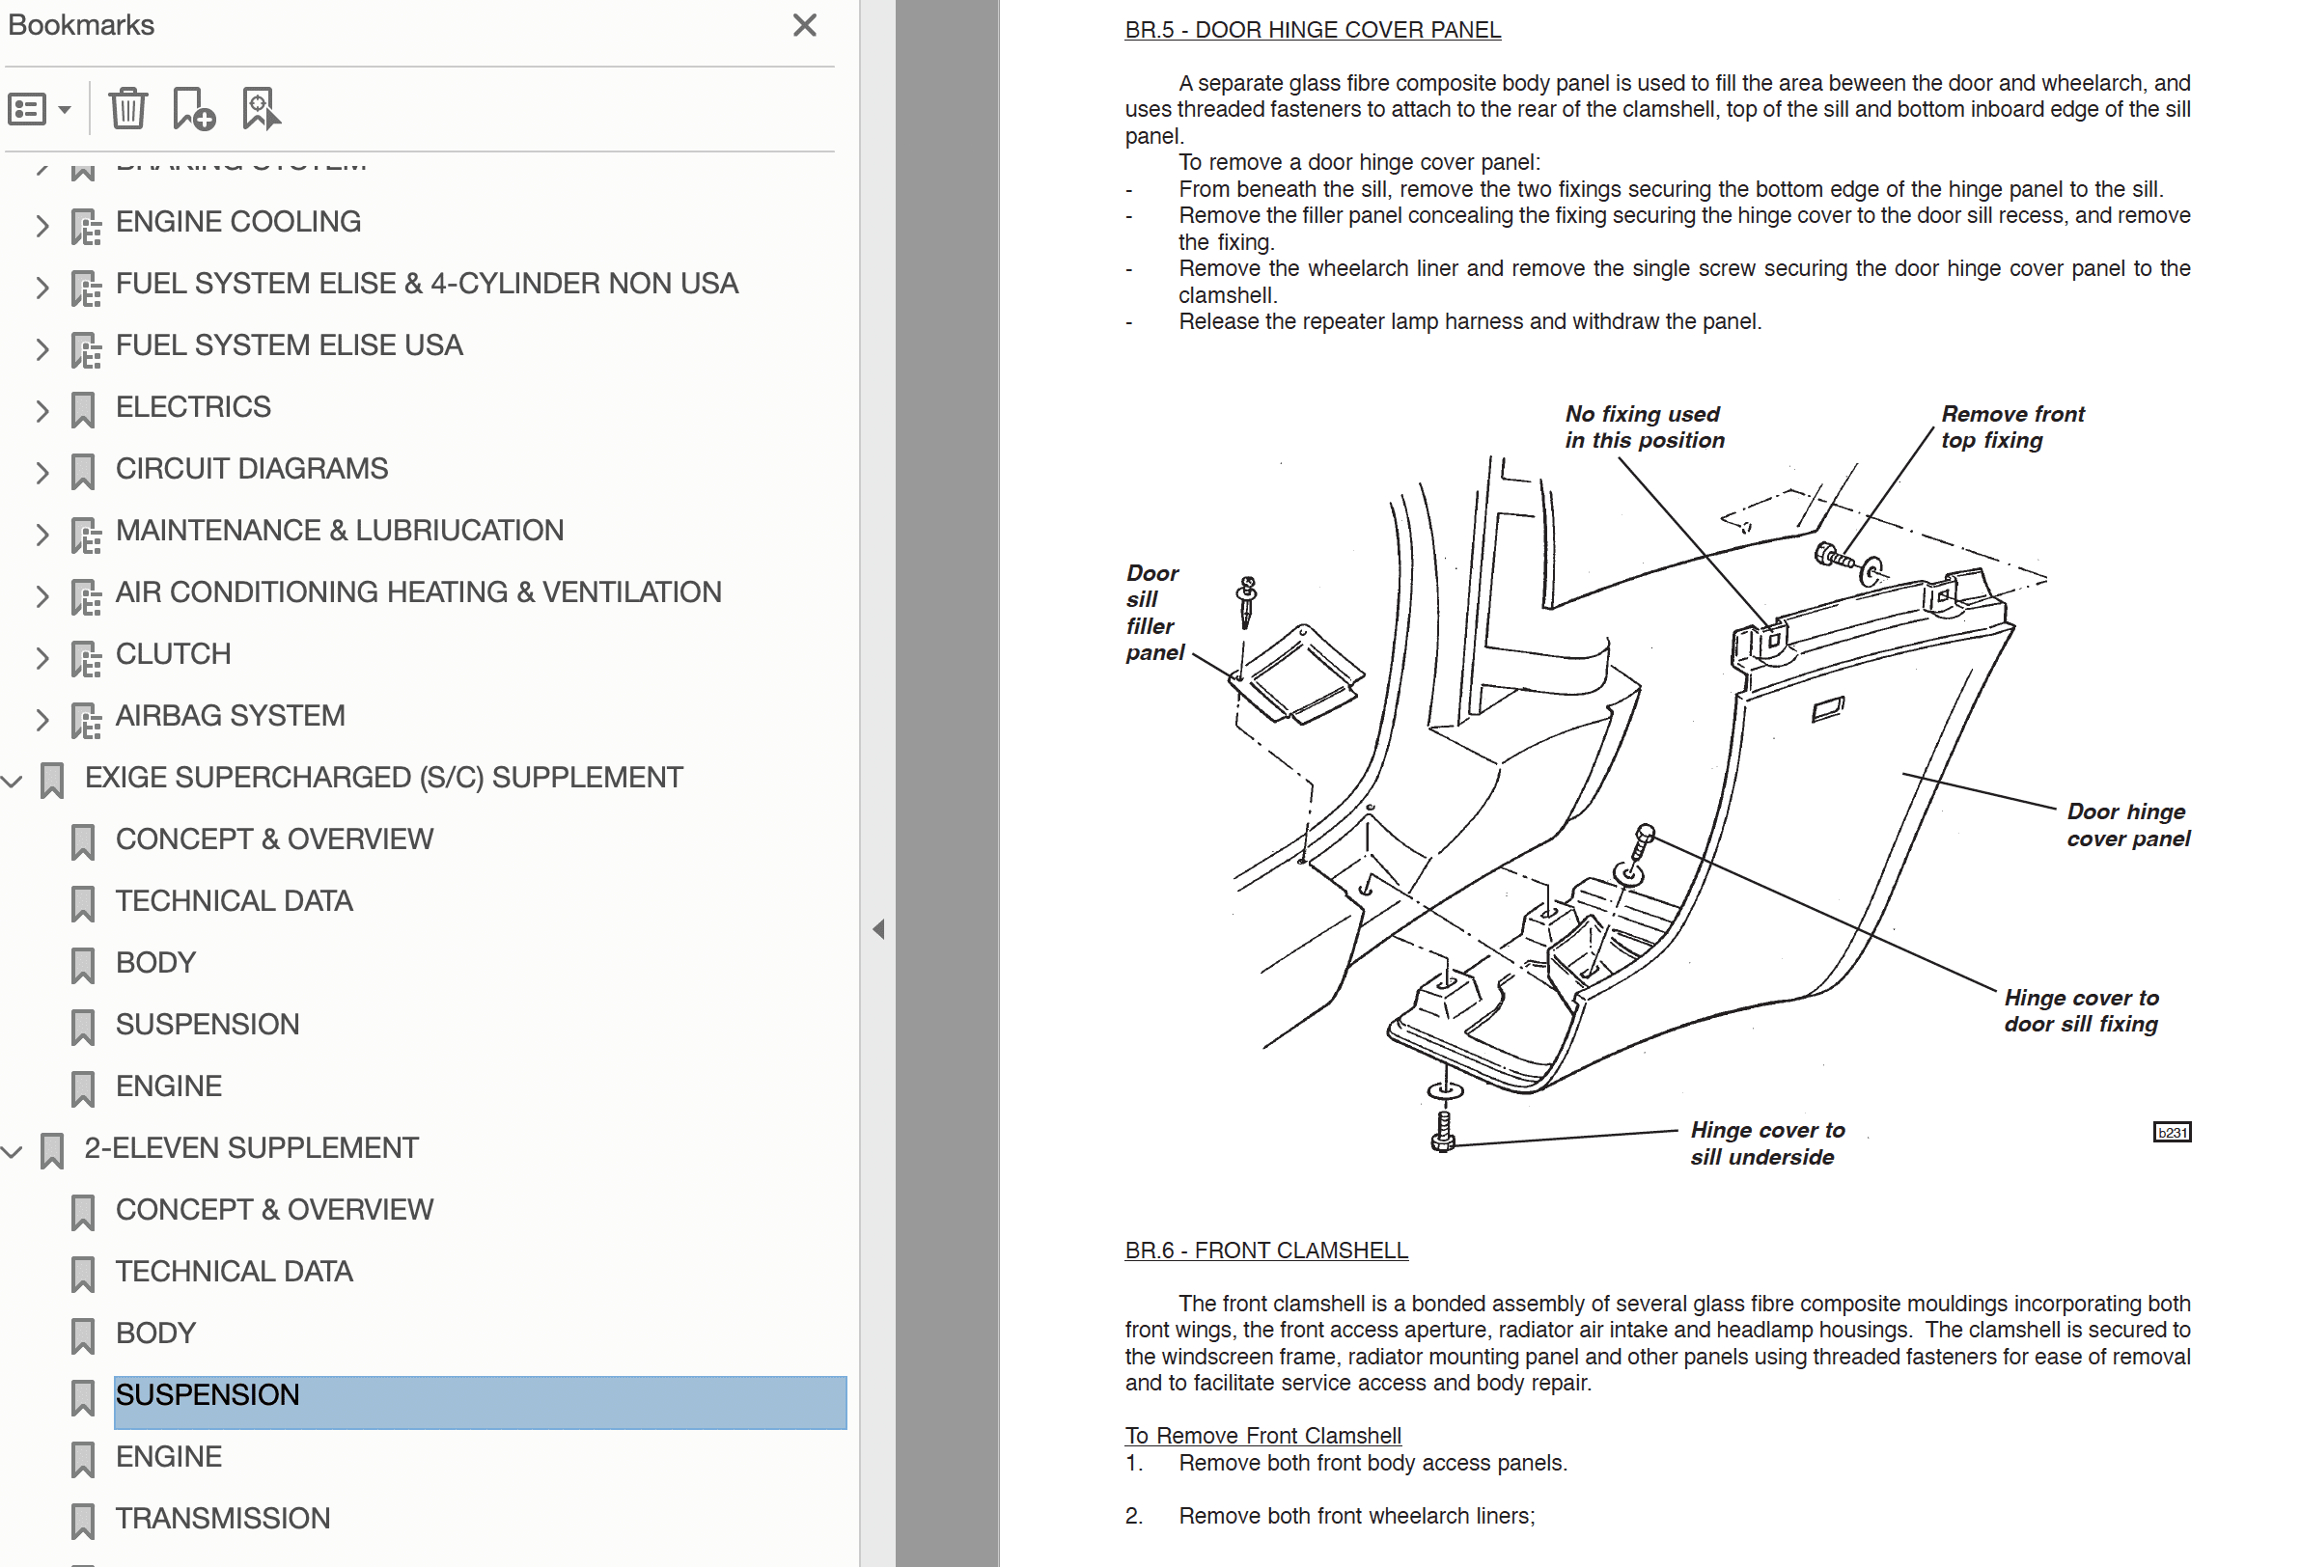Click the AIRBAG SYSTEM bookmark icon
This screenshot has height=1567, width=2301.
[86, 720]
